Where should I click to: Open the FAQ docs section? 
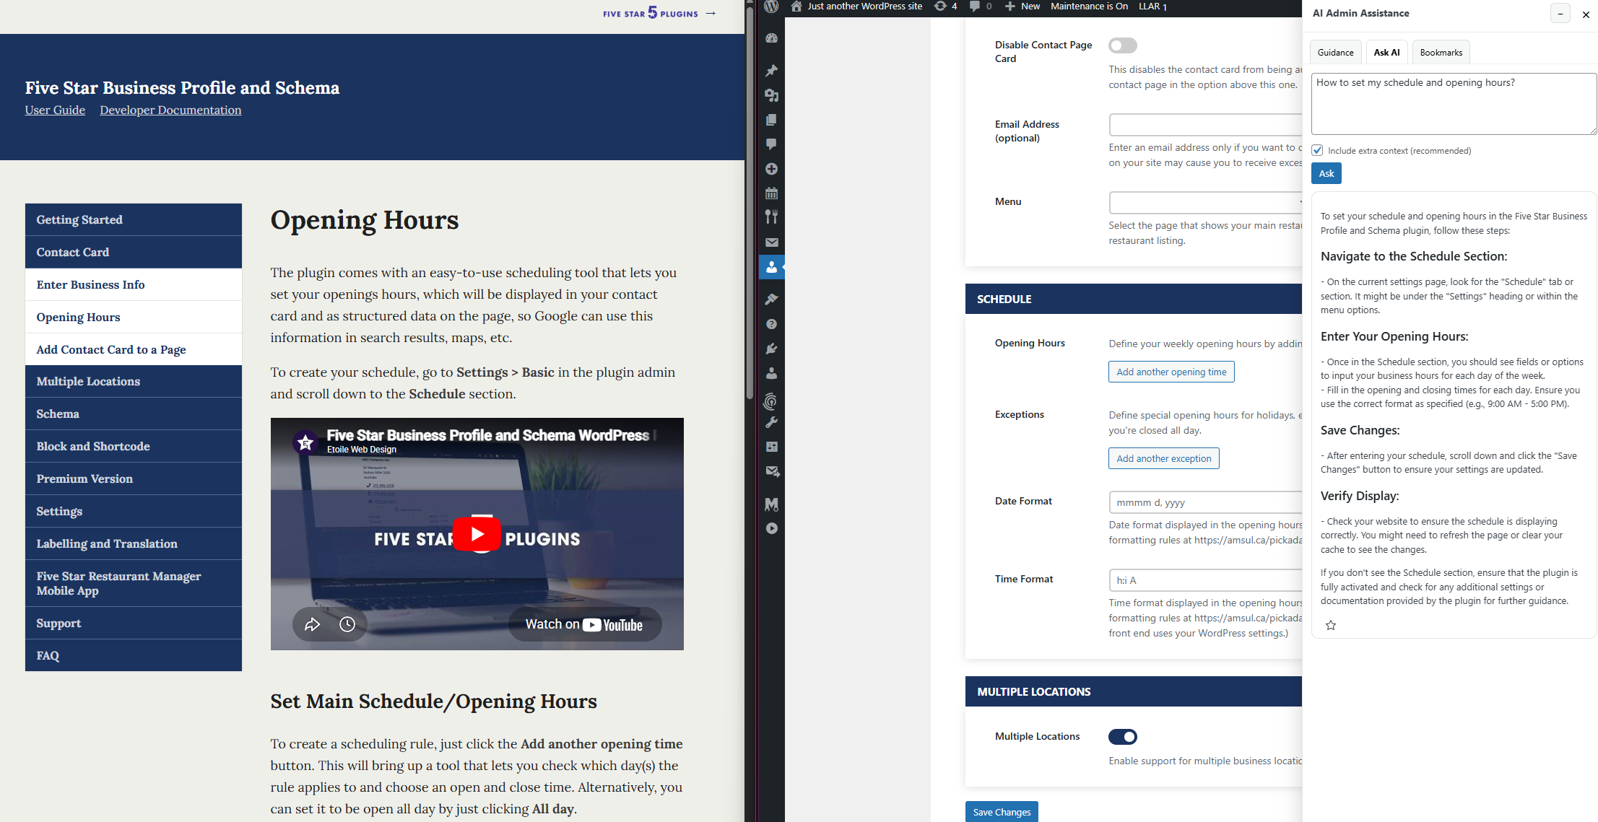click(134, 655)
